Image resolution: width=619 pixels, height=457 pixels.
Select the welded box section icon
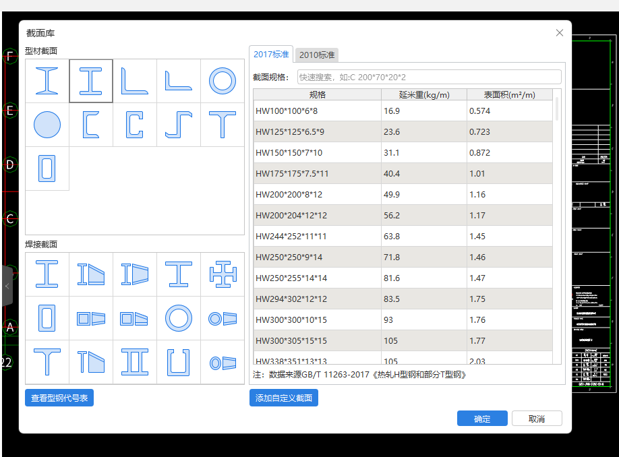(x=47, y=318)
